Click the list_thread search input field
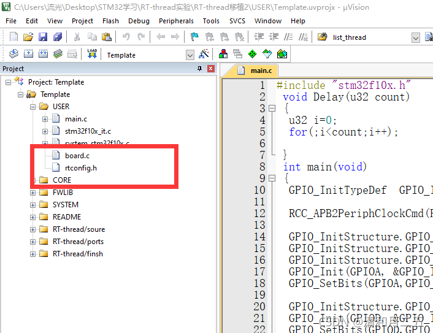 coord(370,37)
